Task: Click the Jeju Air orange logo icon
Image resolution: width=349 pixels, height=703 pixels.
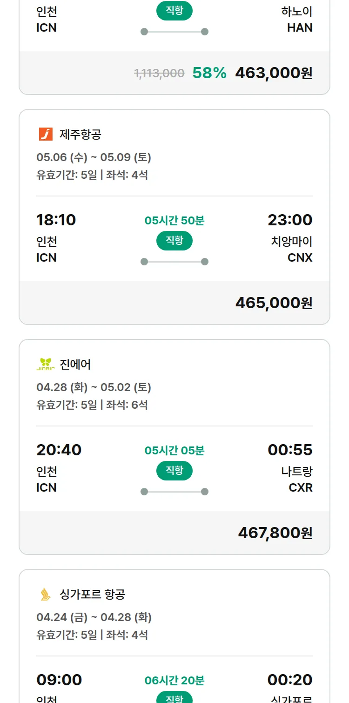Action: click(x=46, y=134)
